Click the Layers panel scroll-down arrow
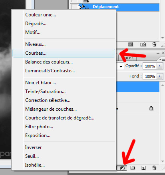Screen dimensions: 165x175 pyautogui.click(x=163, y=161)
